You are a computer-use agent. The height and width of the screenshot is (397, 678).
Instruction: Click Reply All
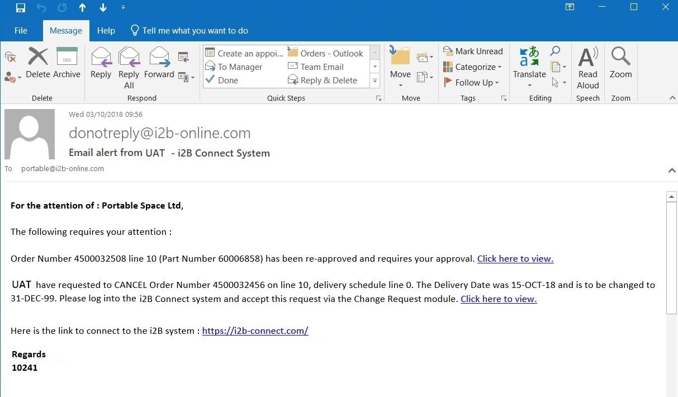click(129, 68)
